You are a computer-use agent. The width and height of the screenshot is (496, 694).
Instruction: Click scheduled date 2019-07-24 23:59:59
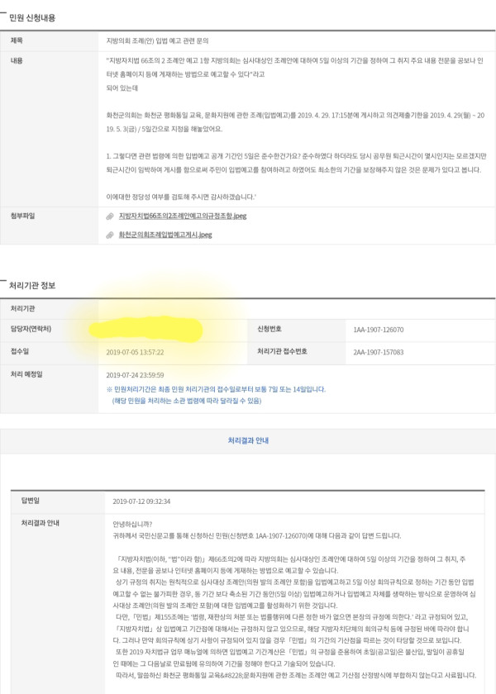[x=135, y=375]
